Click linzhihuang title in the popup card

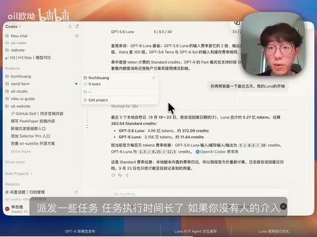pos(98,78)
